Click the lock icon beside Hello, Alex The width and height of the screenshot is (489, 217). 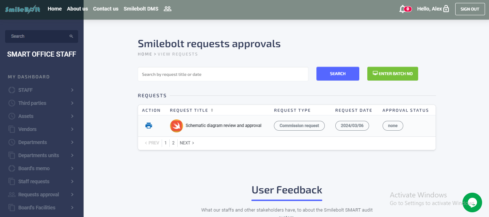[x=446, y=9]
